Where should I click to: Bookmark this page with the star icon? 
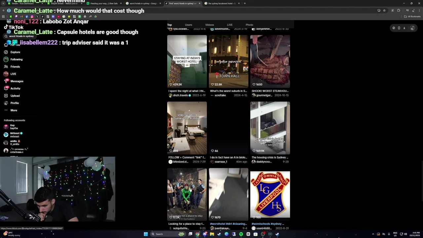384,10
